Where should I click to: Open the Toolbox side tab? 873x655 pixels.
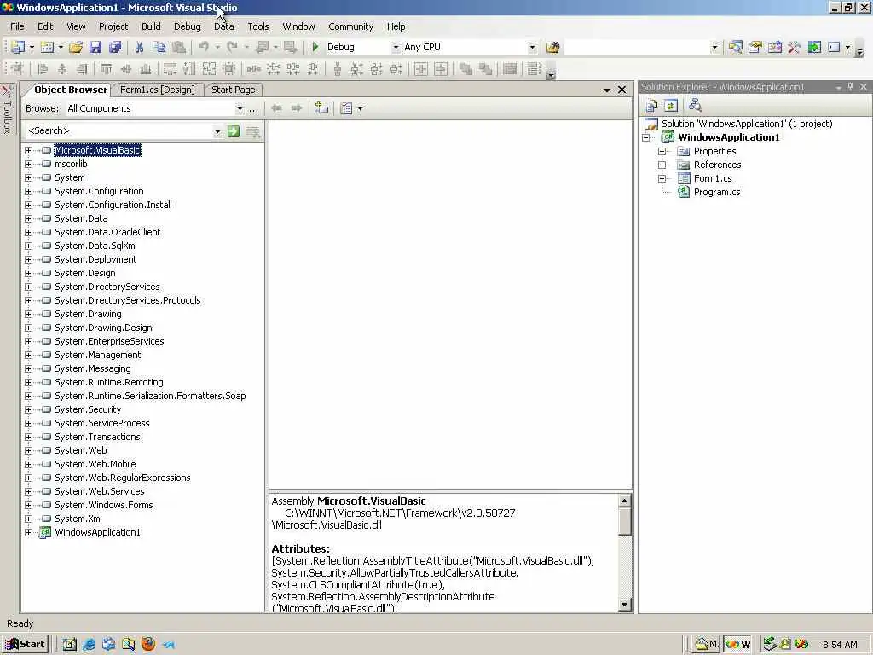(x=7, y=109)
